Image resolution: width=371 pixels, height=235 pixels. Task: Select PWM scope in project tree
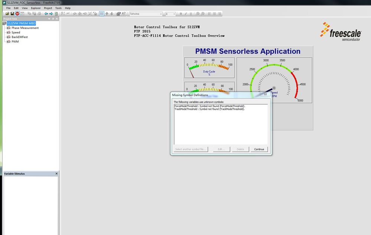point(15,41)
